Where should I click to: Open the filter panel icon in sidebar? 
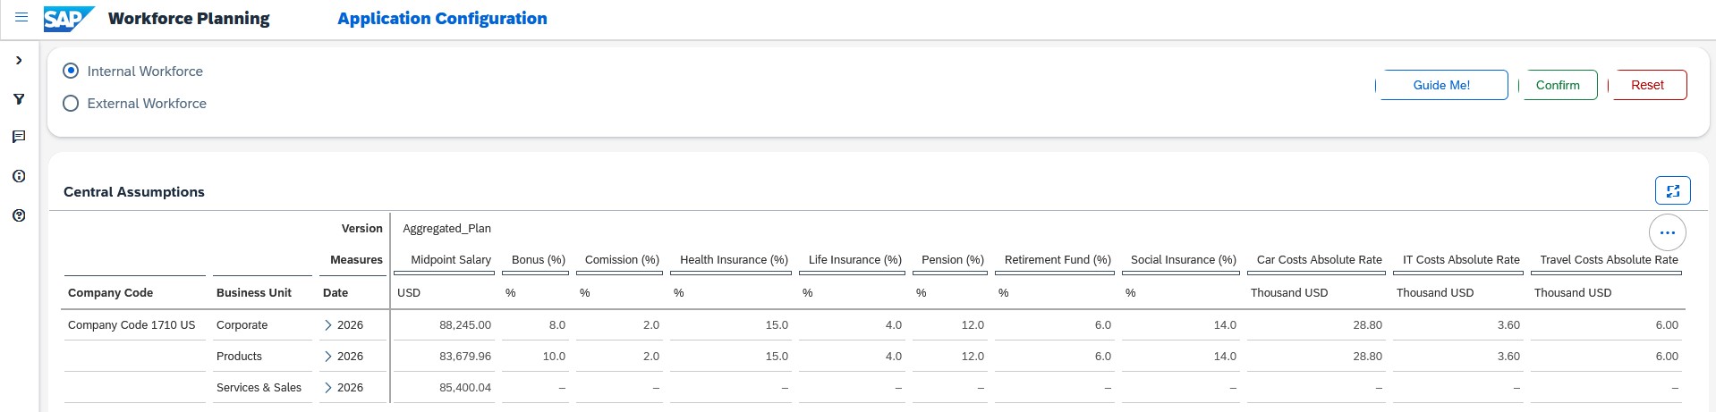pyautogui.click(x=19, y=99)
